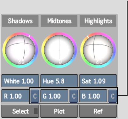The width and height of the screenshot is (128, 119).
Task: Click the white hue marker on Shadows ring
Action: tap(29, 36)
